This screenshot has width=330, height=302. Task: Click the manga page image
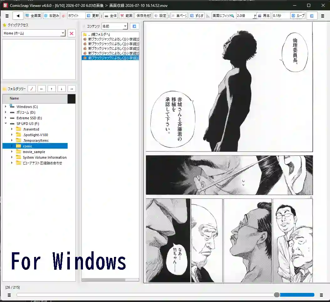click(229, 152)
